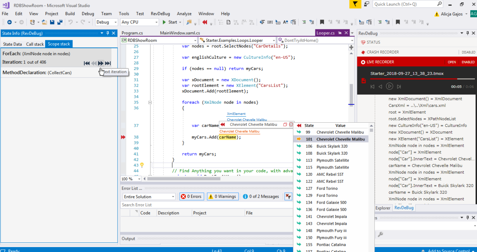
Task: Open the Program.cs editor tab
Action: pyautogui.click(x=132, y=33)
